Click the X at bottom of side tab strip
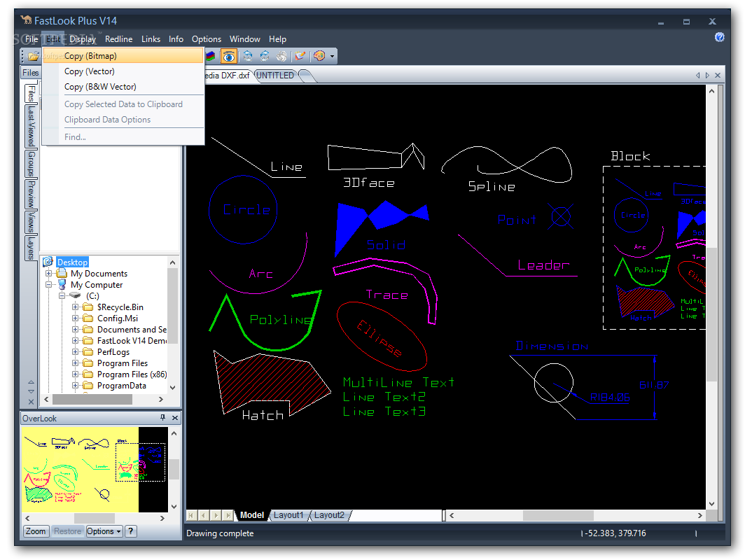The image size is (745, 560). [x=31, y=402]
